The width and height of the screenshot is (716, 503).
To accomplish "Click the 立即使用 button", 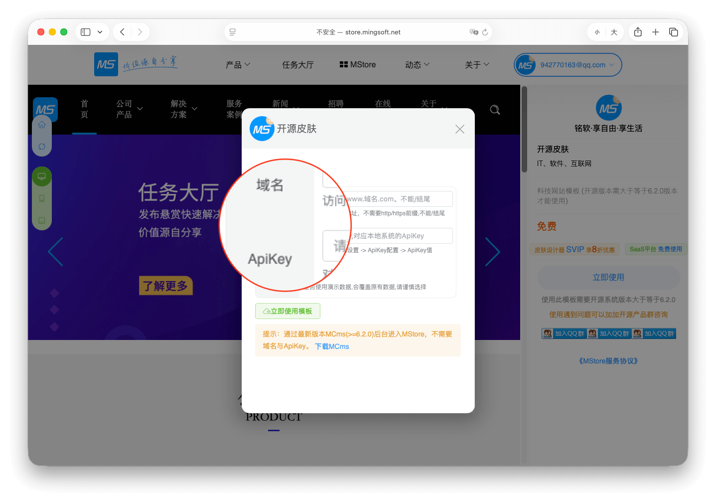I will coord(608,278).
